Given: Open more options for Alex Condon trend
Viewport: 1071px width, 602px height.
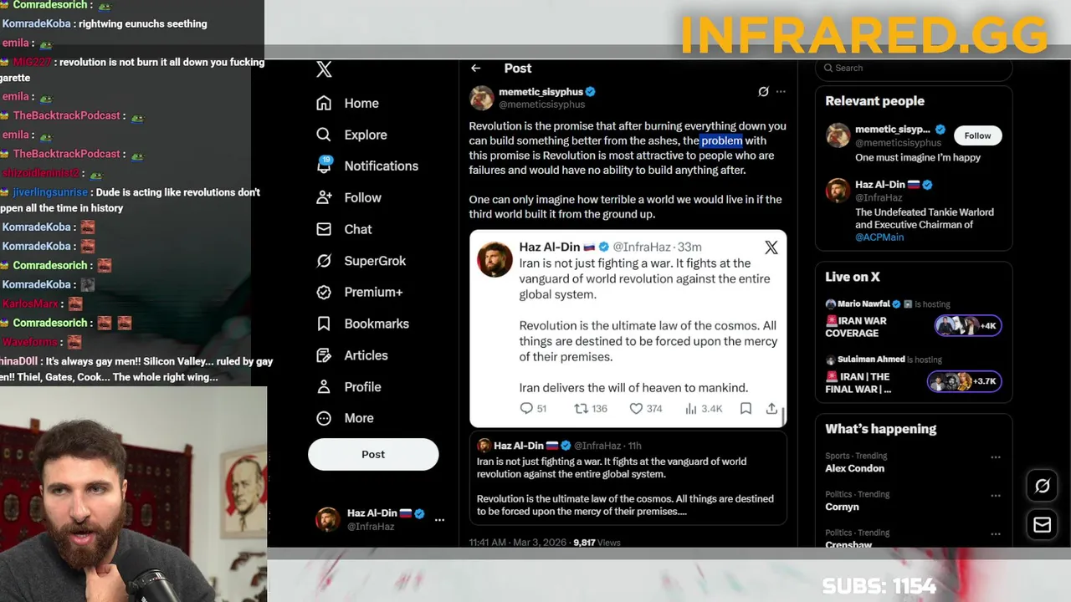Looking at the screenshot, I should pyautogui.click(x=995, y=457).
